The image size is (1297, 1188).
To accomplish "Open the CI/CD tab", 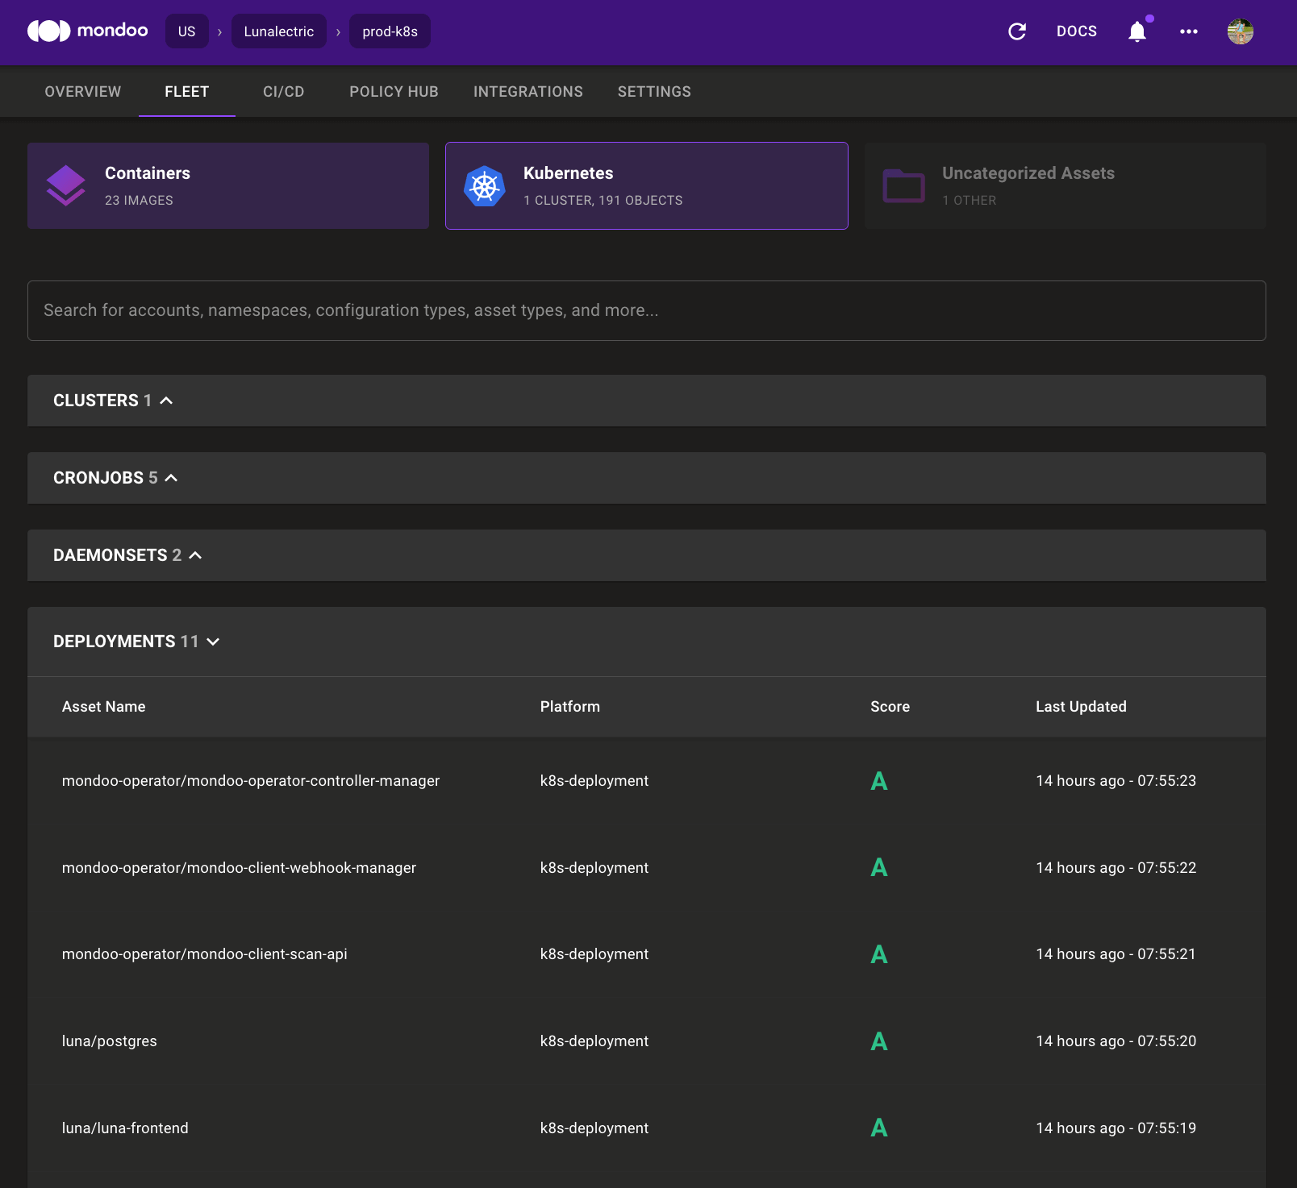I will click(x=283, y=92).
